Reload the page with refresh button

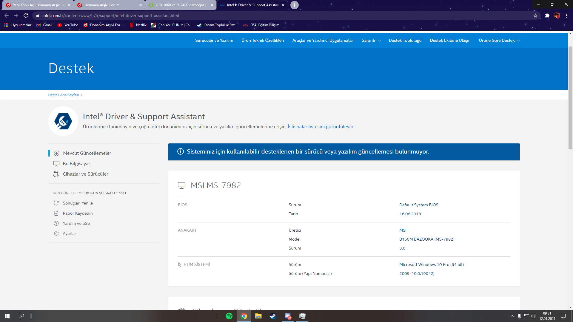(x=26, y=16)
